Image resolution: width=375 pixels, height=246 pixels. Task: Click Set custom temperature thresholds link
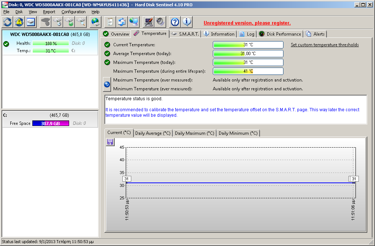[x=325, y=45]
